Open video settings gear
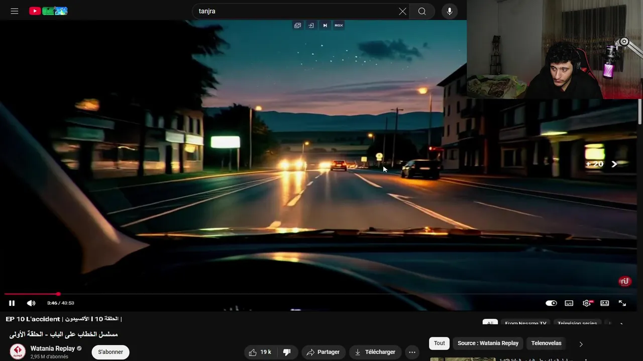 coord(587,303)
